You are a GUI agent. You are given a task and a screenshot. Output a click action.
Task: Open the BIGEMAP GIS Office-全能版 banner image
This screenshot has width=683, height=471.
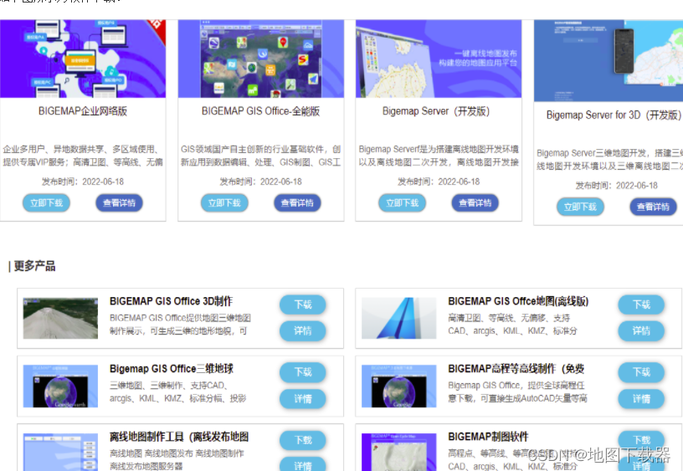point(261,59)
